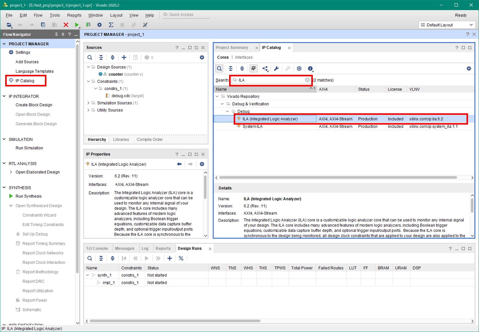Collapse IP INTEGRATOR section
The height and width of the screenshot is (332, 479).
click(4, 97)
